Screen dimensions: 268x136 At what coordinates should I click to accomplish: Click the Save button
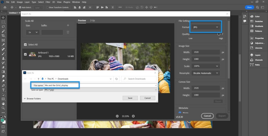point(130,98)
